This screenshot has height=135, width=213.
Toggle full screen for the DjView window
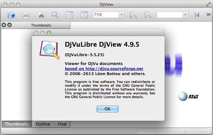click(208, 4)
